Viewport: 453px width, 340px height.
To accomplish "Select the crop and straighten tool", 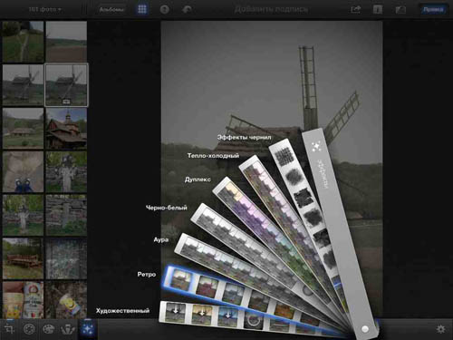I will (9, 329).
